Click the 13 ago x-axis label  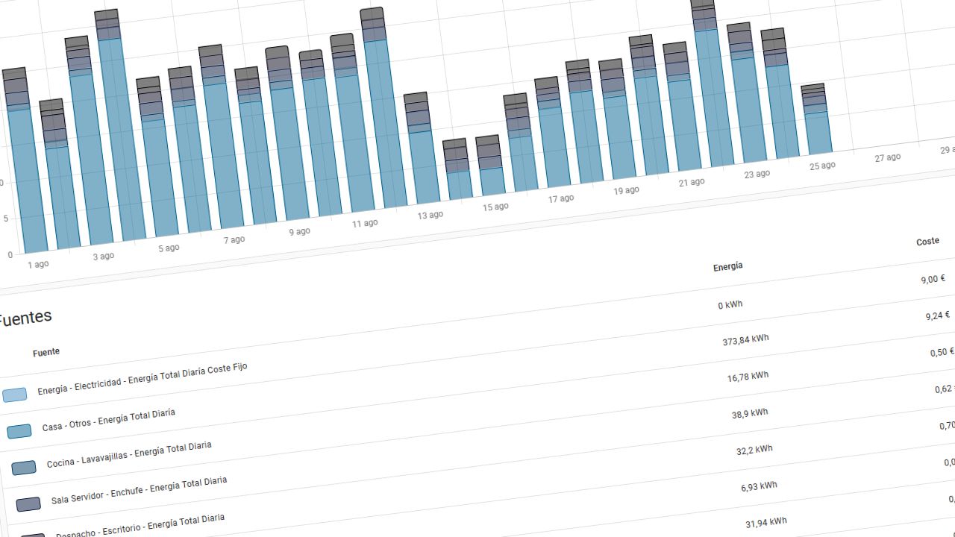430,216
